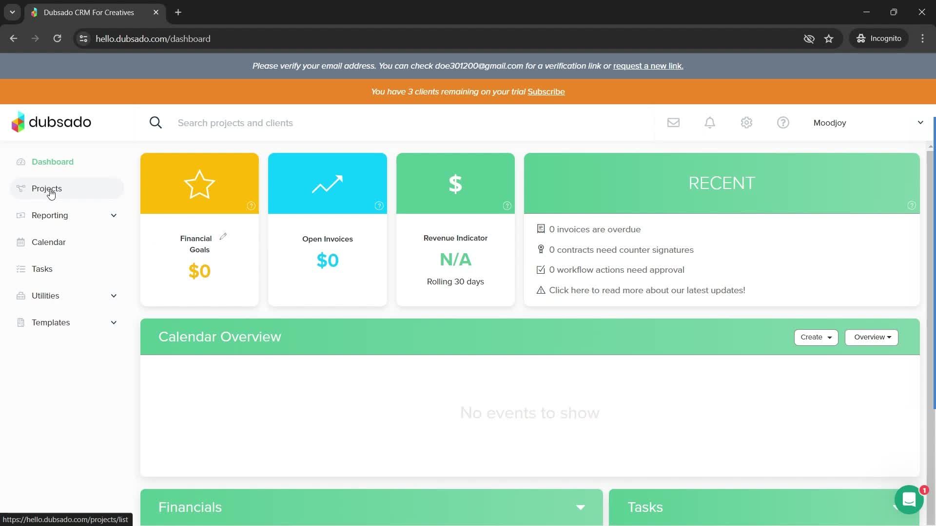Go back to previous page

click(14, 38)
